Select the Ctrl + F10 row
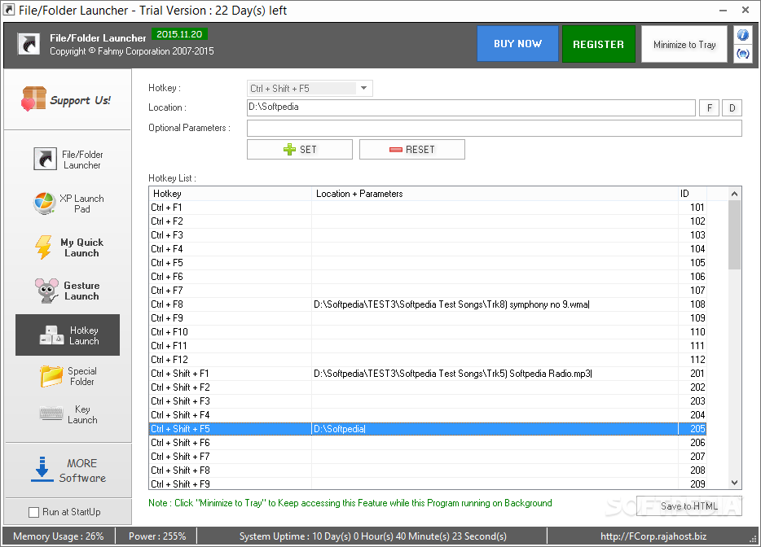 coord(427,331)
